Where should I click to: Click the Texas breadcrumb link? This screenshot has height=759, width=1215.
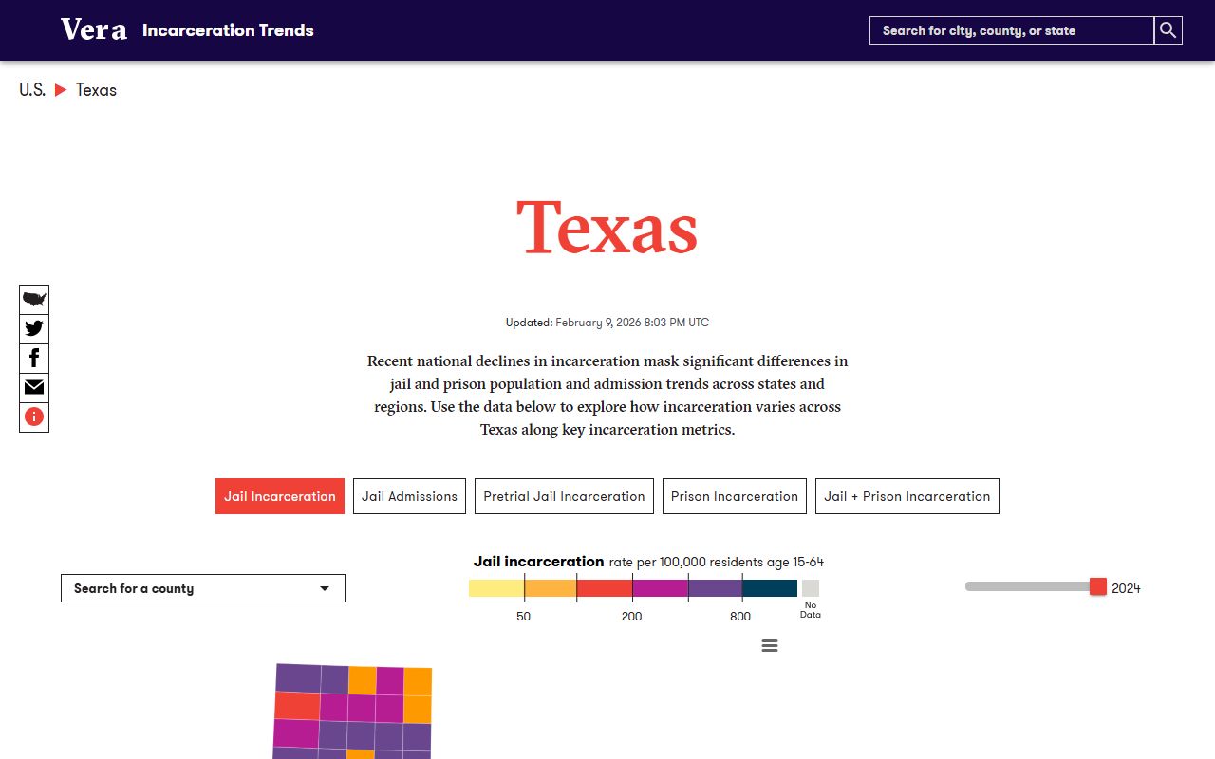tap(96, 90)
